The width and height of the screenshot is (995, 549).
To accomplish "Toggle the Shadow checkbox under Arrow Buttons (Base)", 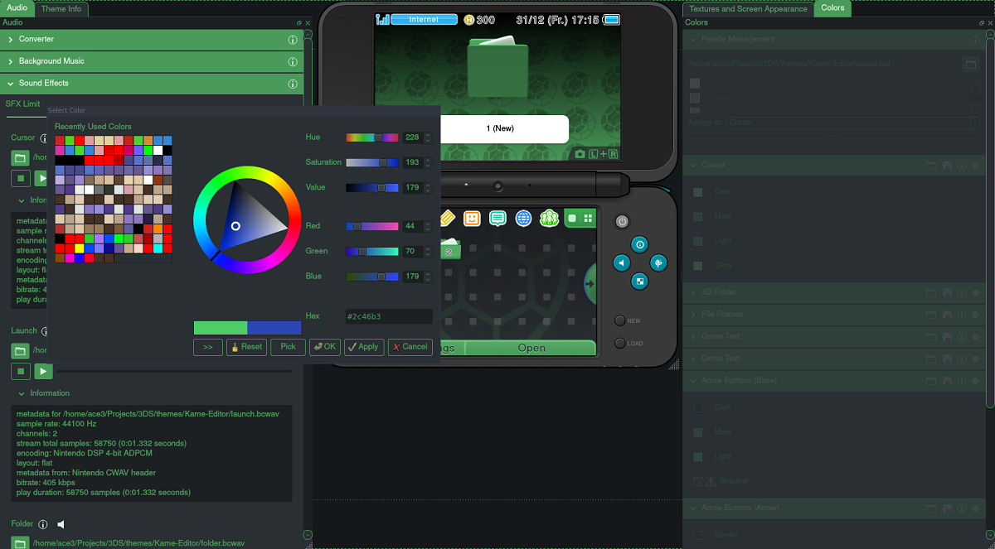I will [x=697, y=481].
